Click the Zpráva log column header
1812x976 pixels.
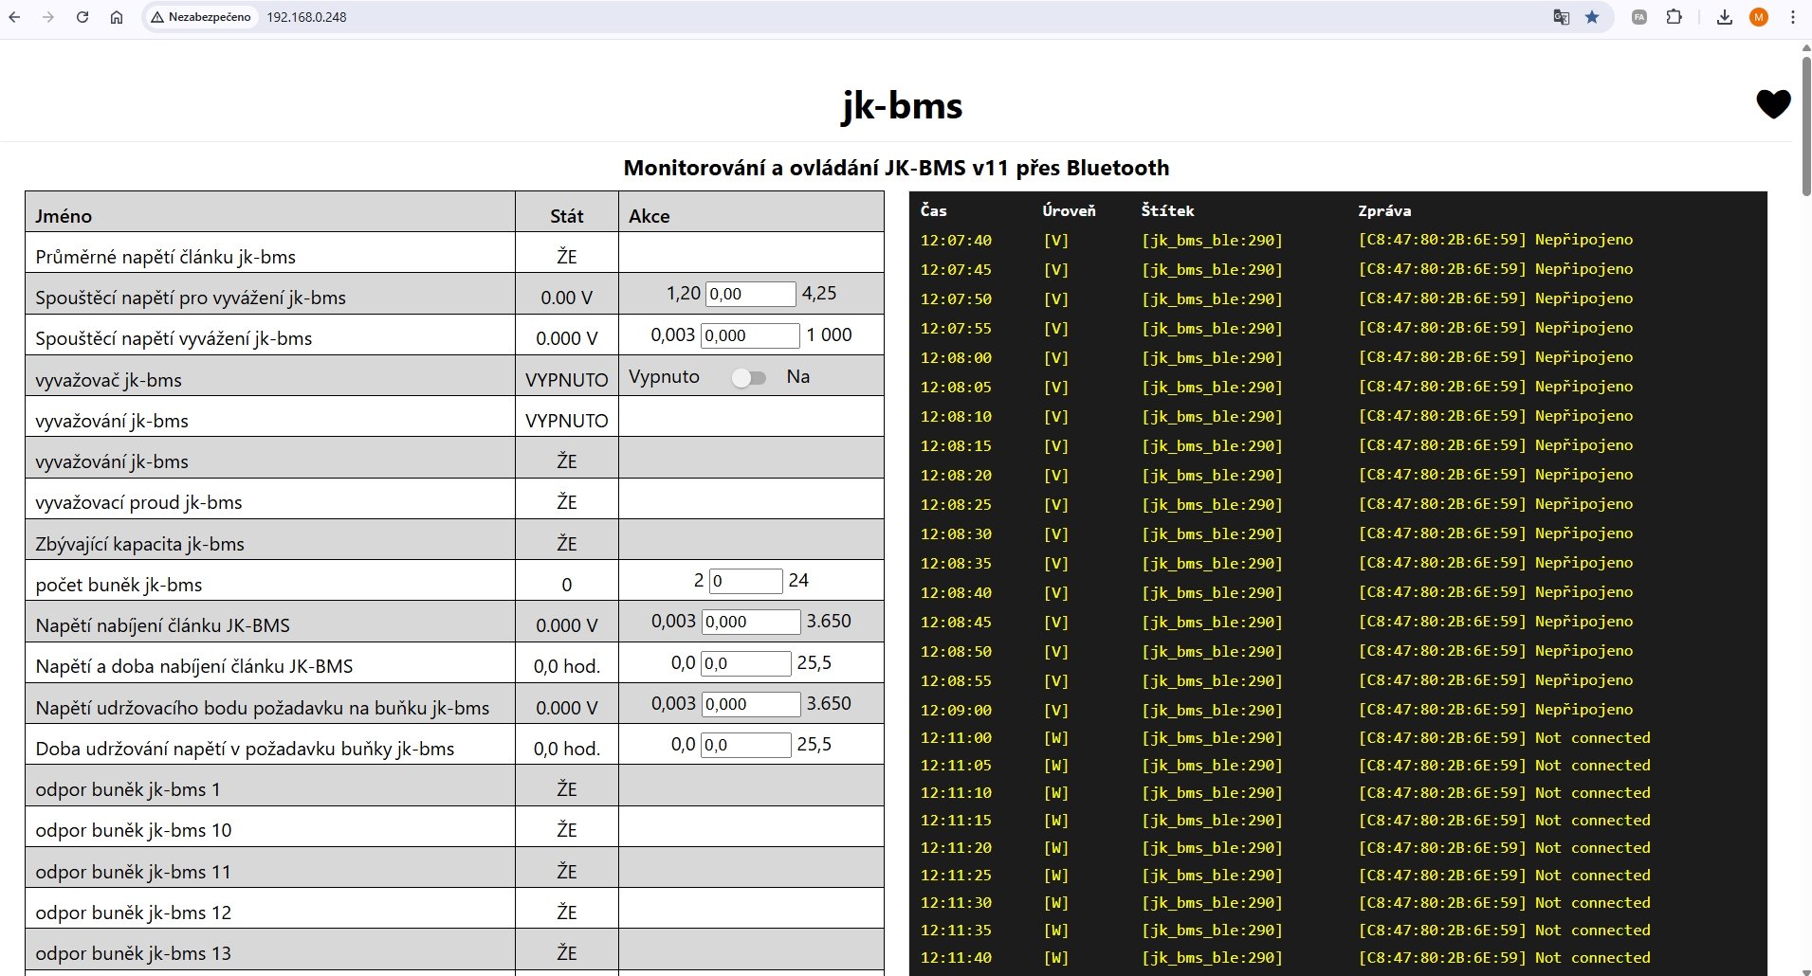1384,210
